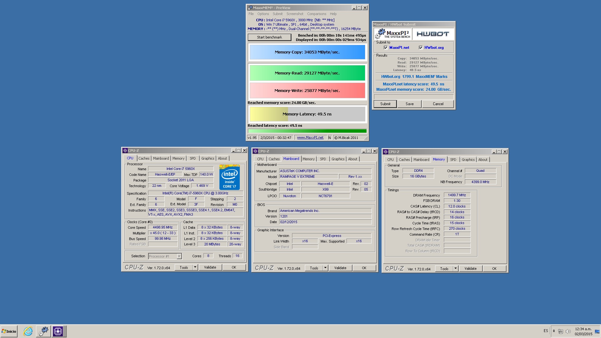The image size is (601, 338).
Task: Click Save in the HWbot Submit dialog
Action: click(x=409, y=104)
